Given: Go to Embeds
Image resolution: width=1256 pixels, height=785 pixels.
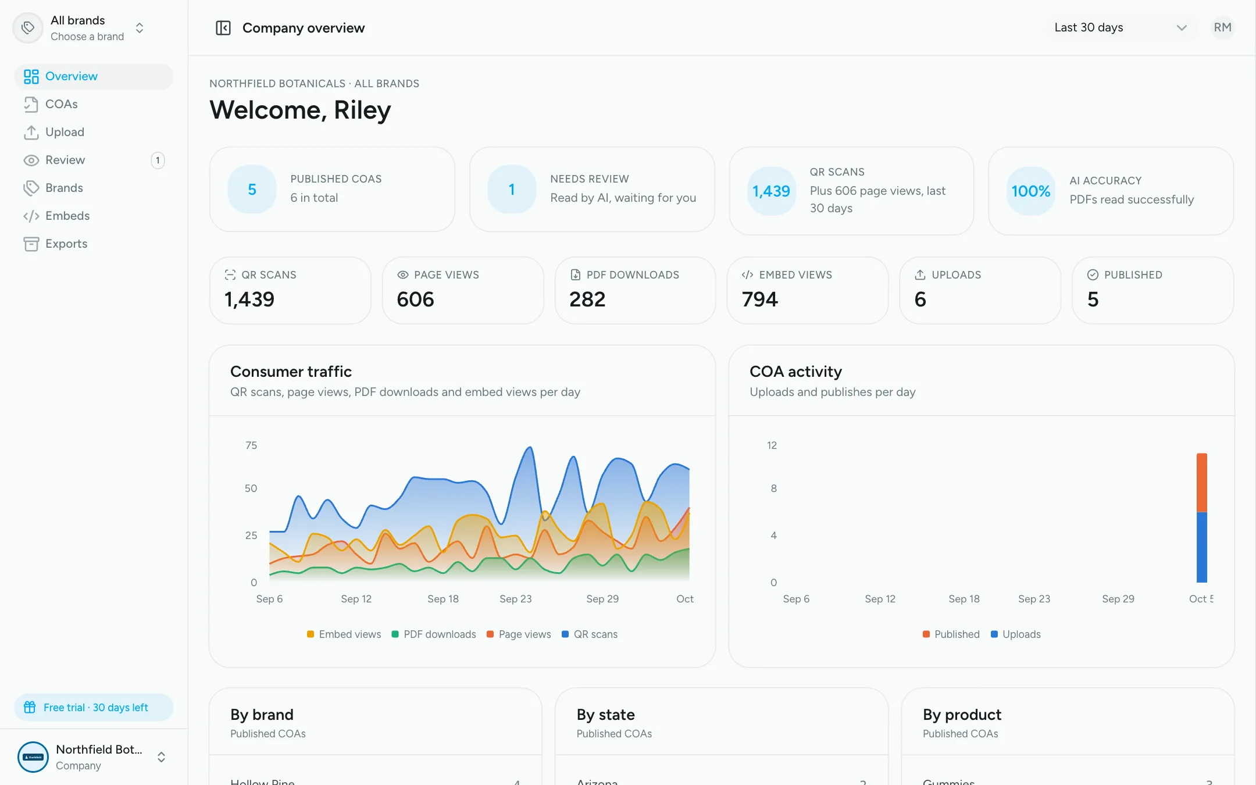Looking at the screenshot, I should coord(94,216).
